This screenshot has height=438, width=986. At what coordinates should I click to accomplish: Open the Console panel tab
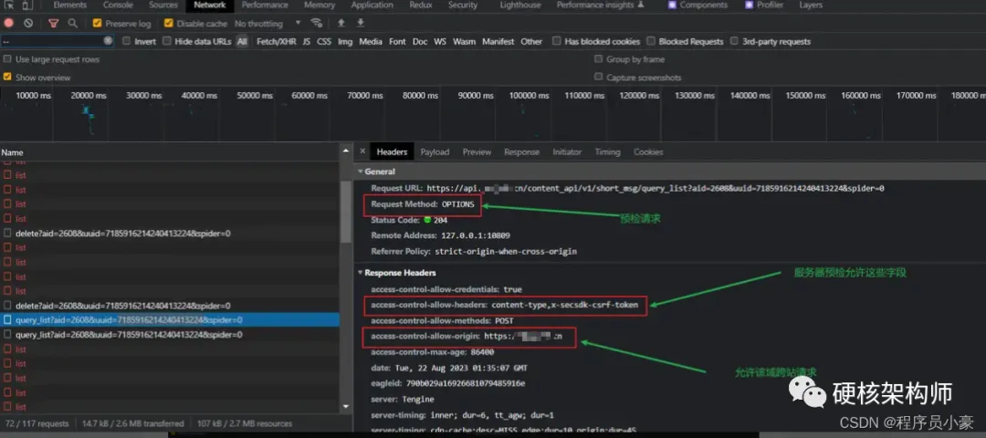[118, 5]
